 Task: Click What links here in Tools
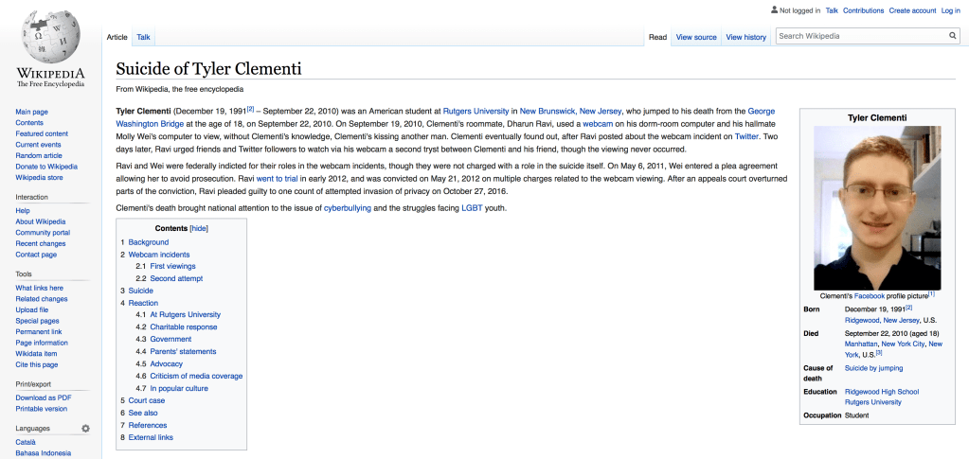pyautogui.click(x=40, y=288)
